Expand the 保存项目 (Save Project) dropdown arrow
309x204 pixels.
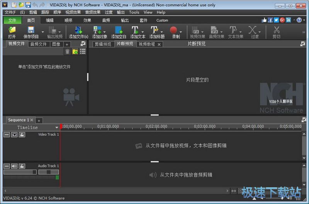click(x=42, y=32)
